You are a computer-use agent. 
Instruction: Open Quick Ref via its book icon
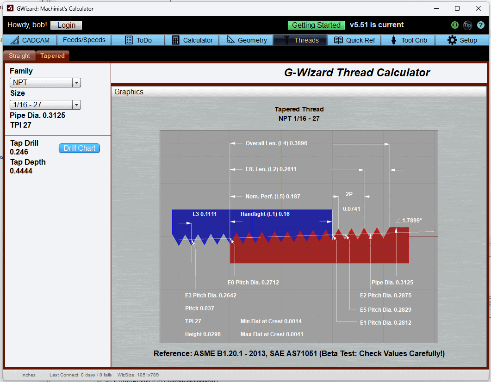click(x=339, y=40)
